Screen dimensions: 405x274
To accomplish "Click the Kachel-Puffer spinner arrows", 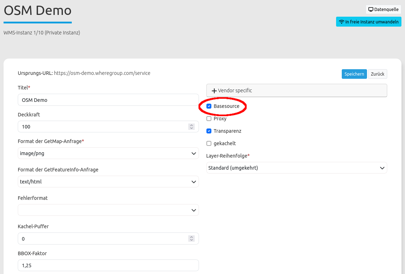I will click(x=191, y=239).
